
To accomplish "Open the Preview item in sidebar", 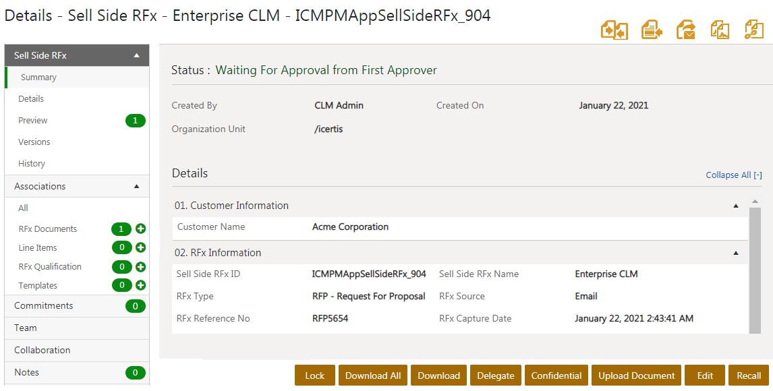I will coord(33,121).
